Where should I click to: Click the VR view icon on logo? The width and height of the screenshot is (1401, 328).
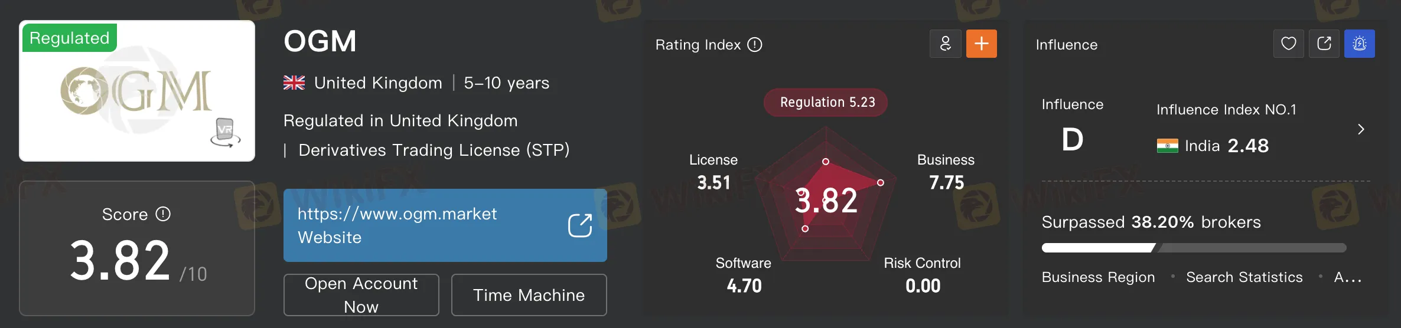point(225,132)
